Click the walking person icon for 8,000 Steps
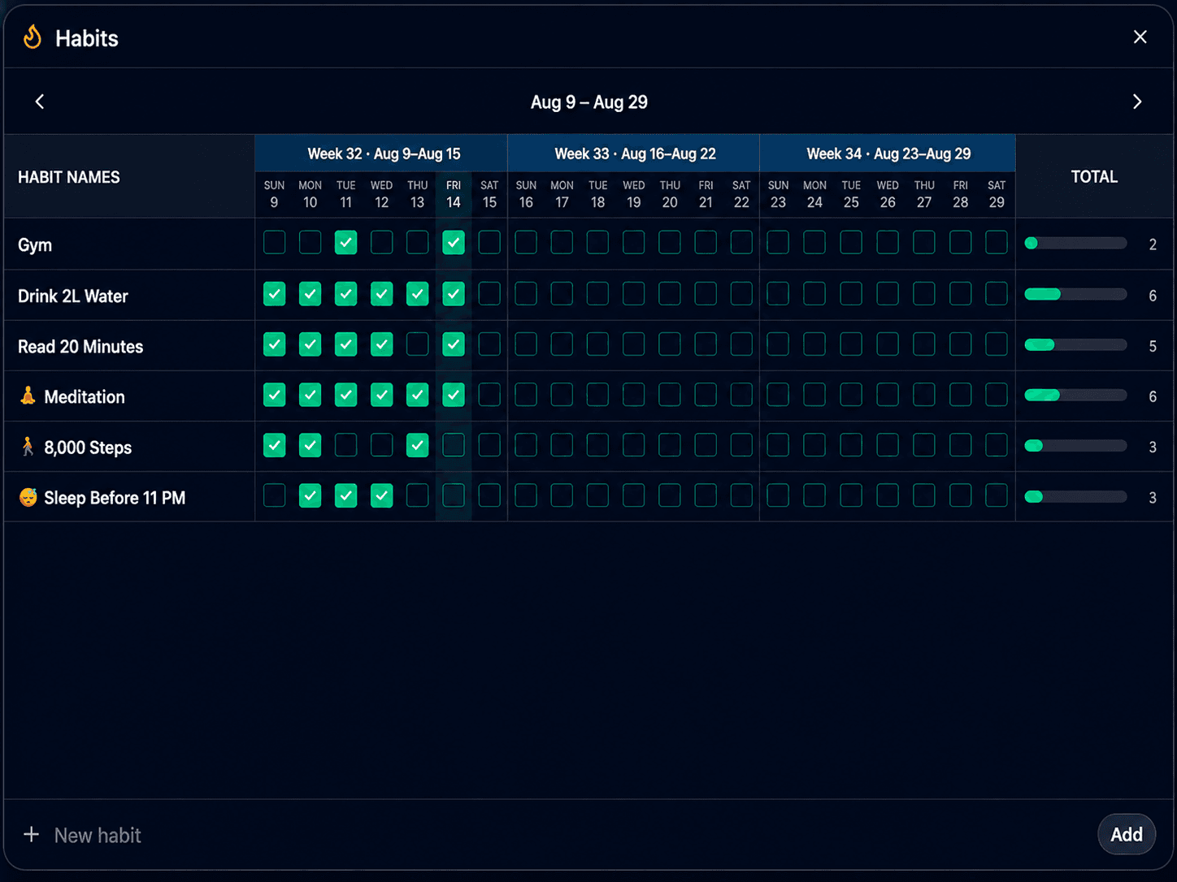This screenshot has height=882, width=1177. tap(28, 446)
